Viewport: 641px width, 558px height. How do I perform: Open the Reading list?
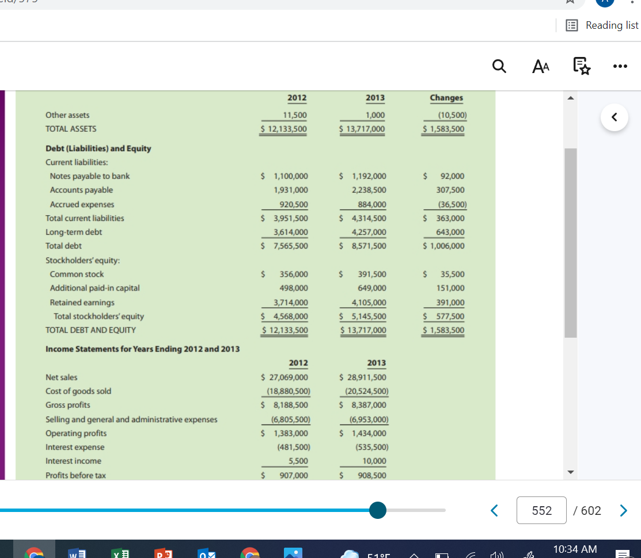pyautogui.click(x=601, y=25)
